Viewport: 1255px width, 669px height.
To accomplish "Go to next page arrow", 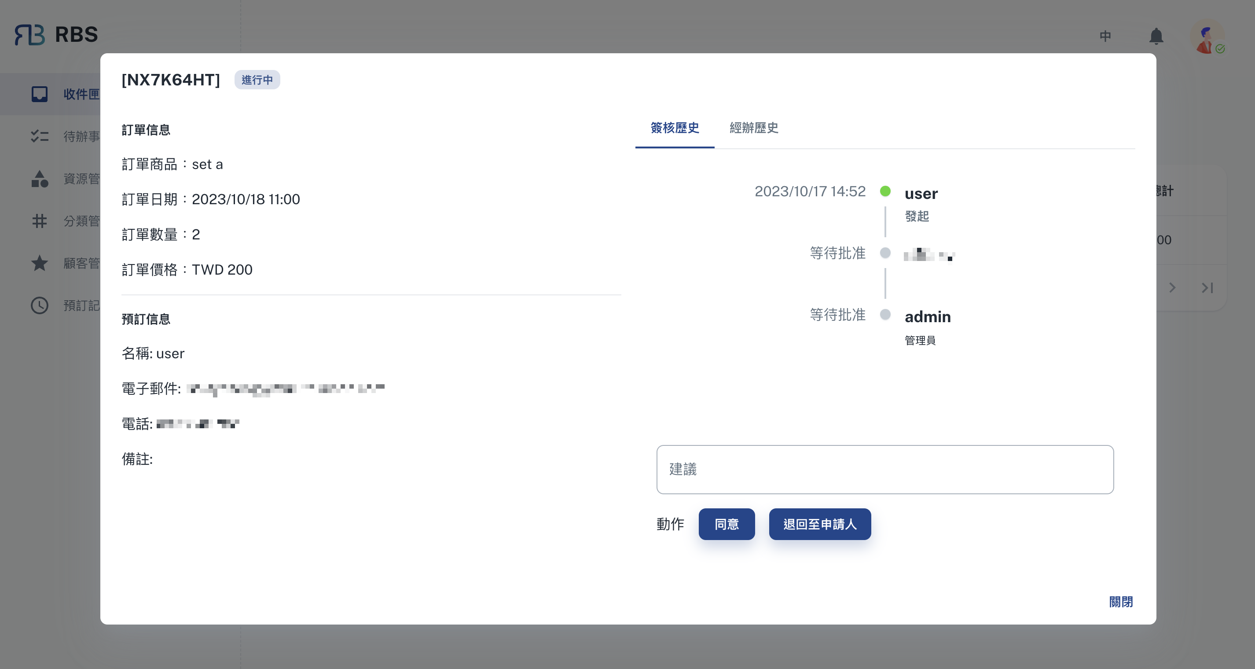I will (1172, 288).
